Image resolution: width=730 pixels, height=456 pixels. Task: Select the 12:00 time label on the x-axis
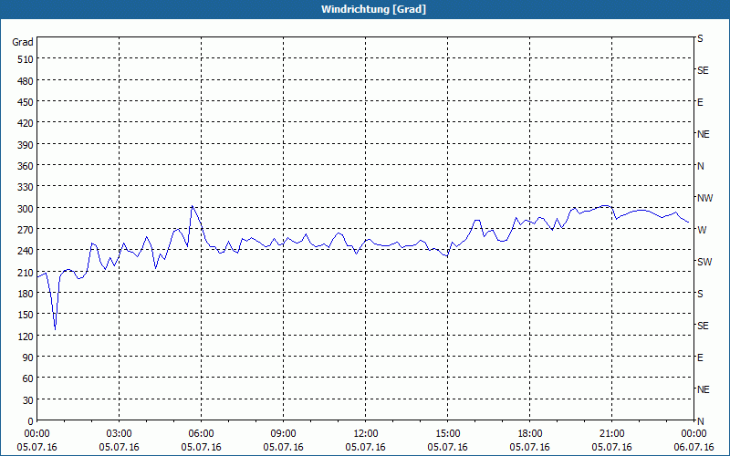coord(366,434)
